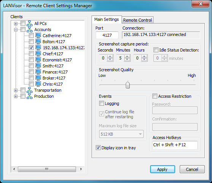The image size is (212, 183).
Task: Select the Broker:4127 client entry
Action: (x=54, y=78)
